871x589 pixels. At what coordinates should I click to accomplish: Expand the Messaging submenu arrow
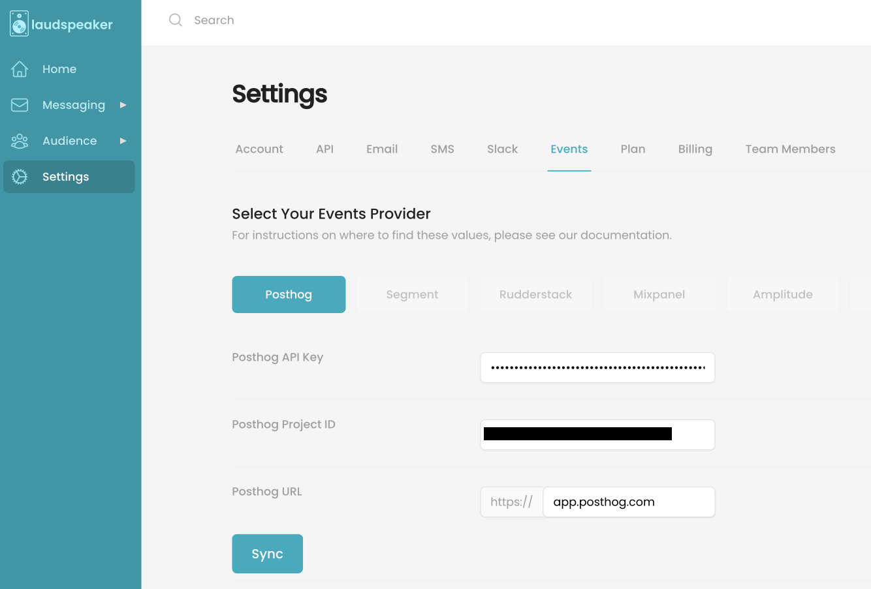tap(123, 105)
